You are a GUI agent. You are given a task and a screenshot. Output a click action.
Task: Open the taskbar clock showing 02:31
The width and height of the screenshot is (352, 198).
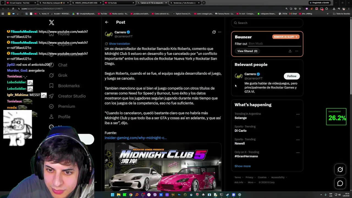[x=346, y=195]
